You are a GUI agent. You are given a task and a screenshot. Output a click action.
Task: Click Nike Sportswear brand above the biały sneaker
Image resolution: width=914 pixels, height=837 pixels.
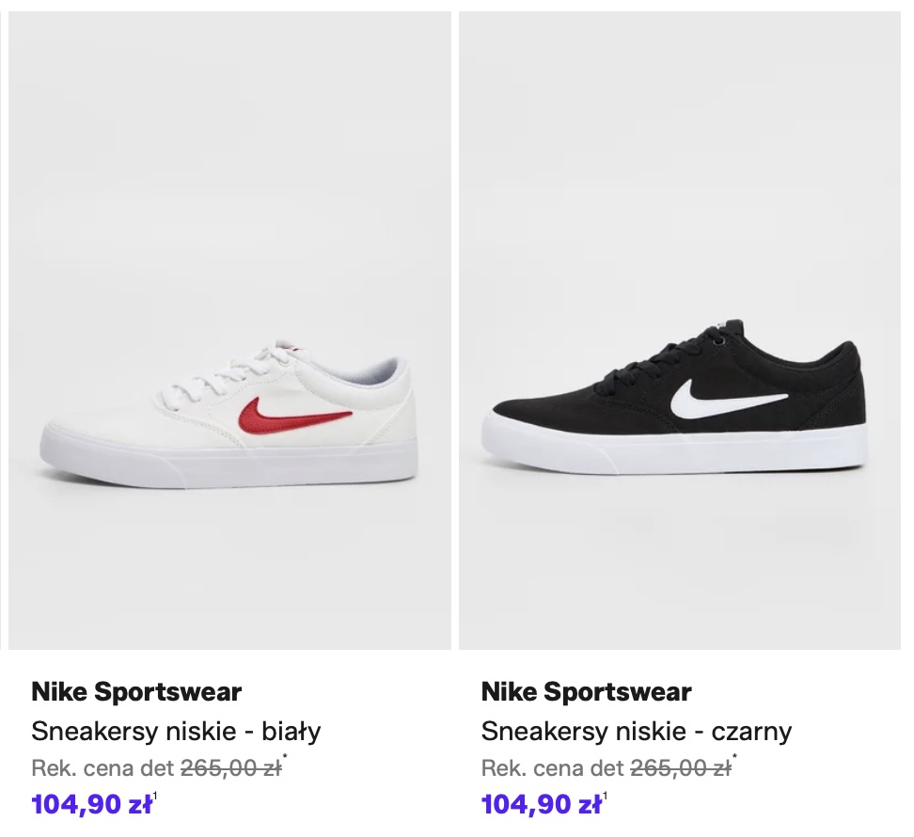[136, 692]
